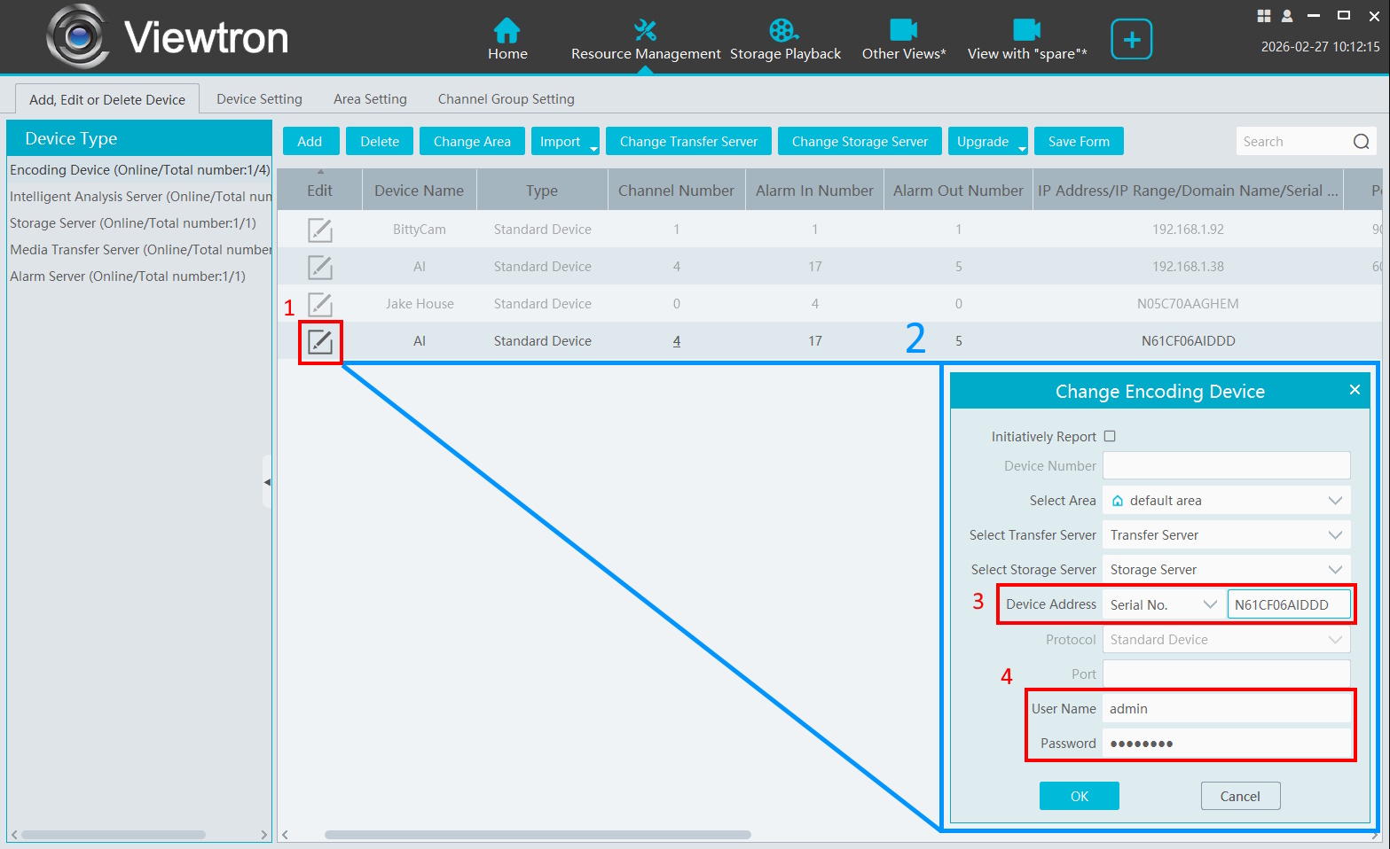This screenshot has height=849, width=1390.
Task: Click the device table horizontal scrollbar
Action: click(538, 835)
